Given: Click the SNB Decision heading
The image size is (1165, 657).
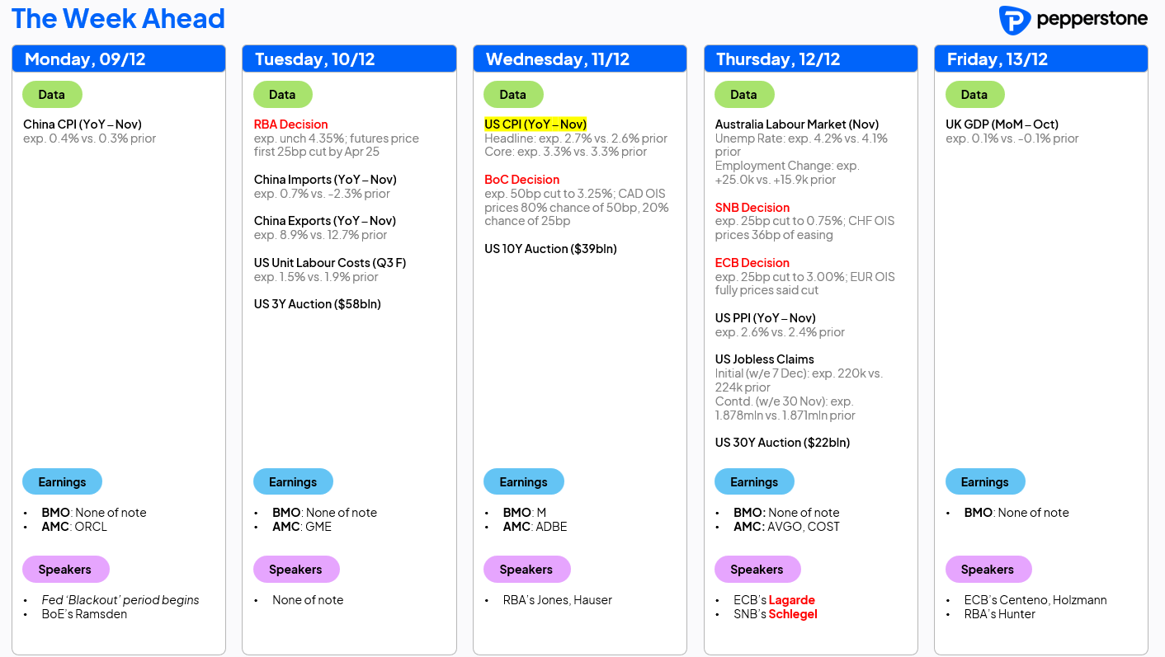Looking at the screenshot, I should tap(752, 208).
